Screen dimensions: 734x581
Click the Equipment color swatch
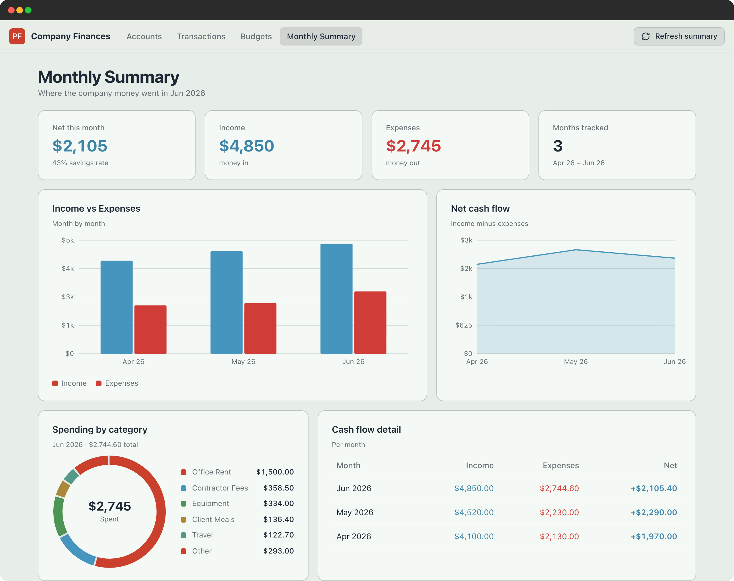(x=183, y=503)
